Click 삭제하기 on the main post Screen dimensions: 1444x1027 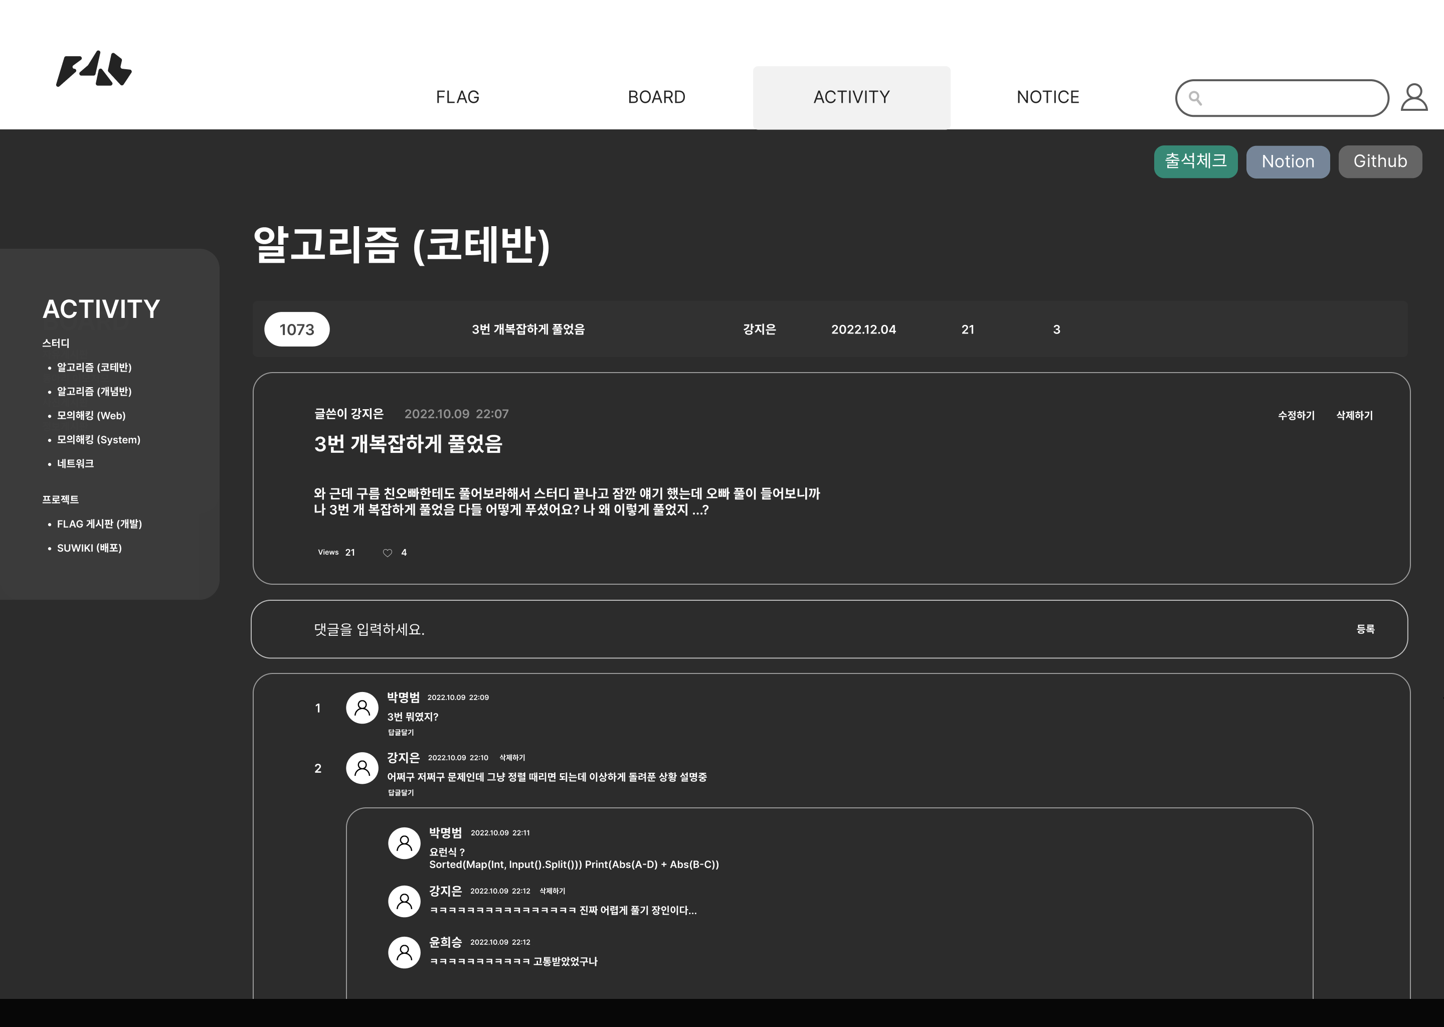[x=1354, y=416]
